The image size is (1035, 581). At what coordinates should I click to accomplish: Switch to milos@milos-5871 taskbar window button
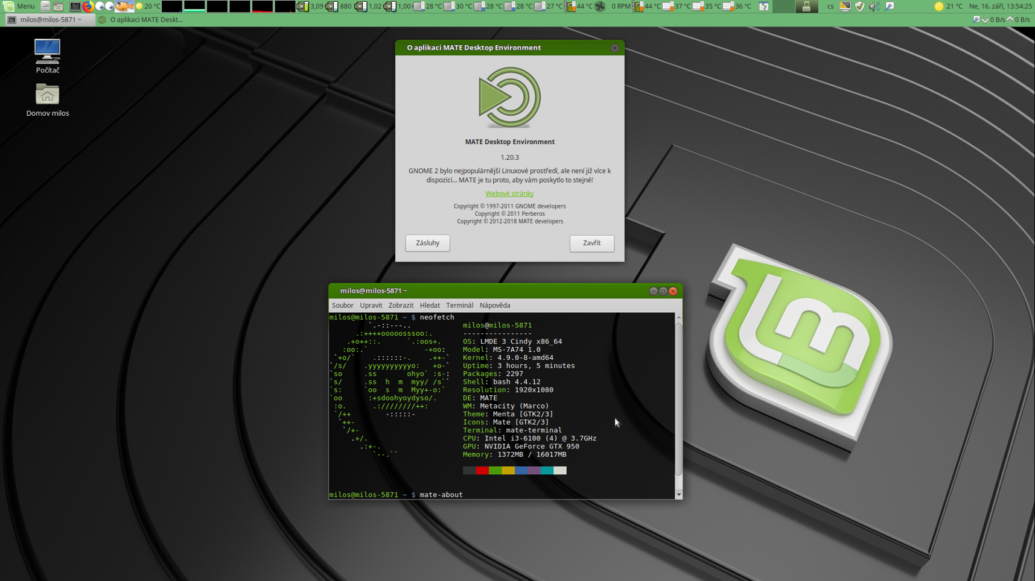tap(49, 19)
